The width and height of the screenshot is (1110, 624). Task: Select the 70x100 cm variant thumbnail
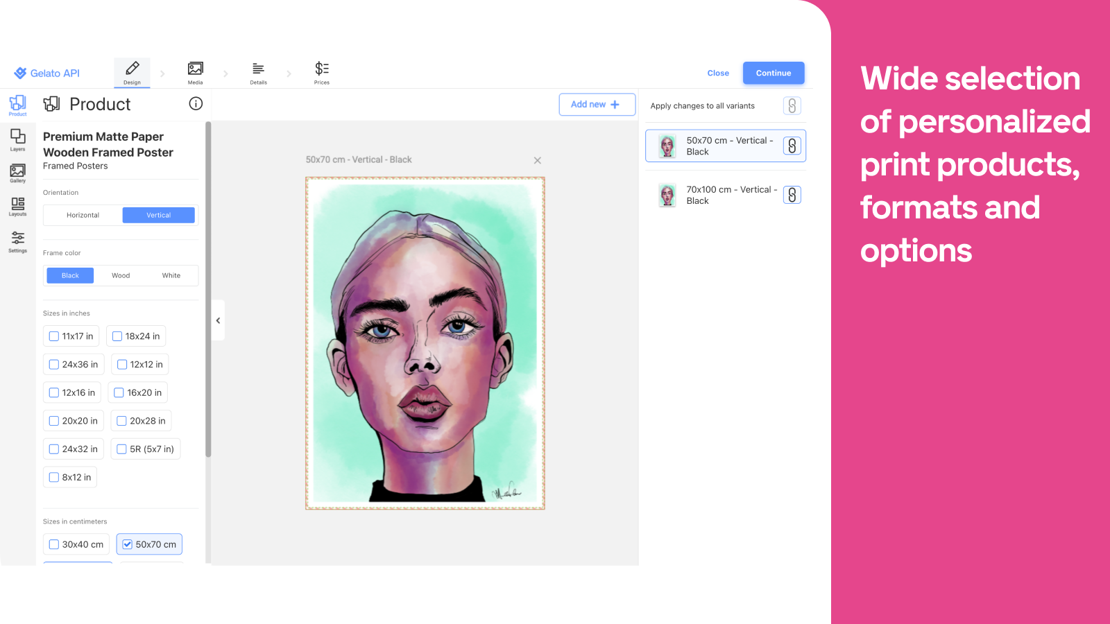point(667,195)
